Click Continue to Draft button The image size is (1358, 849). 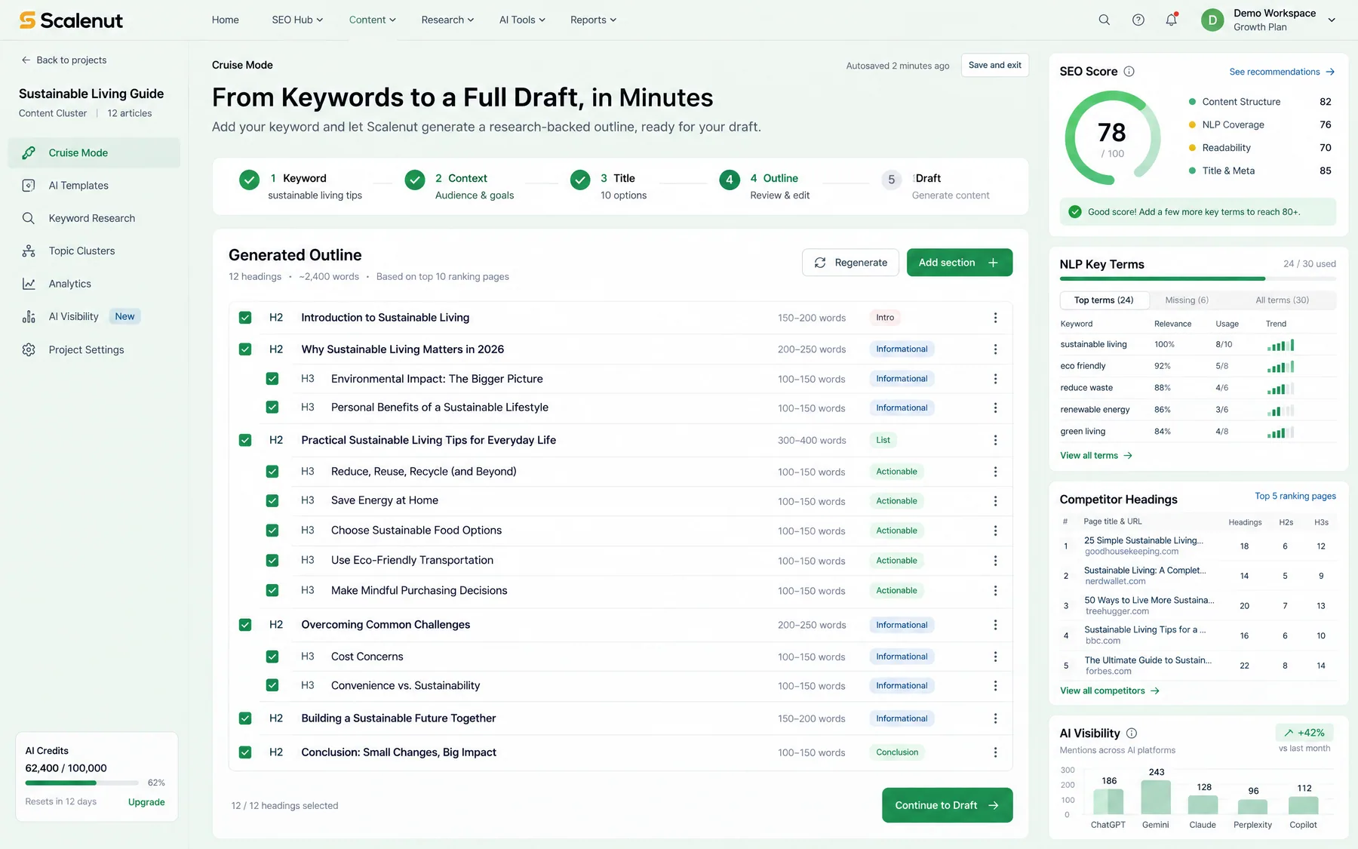947,805
